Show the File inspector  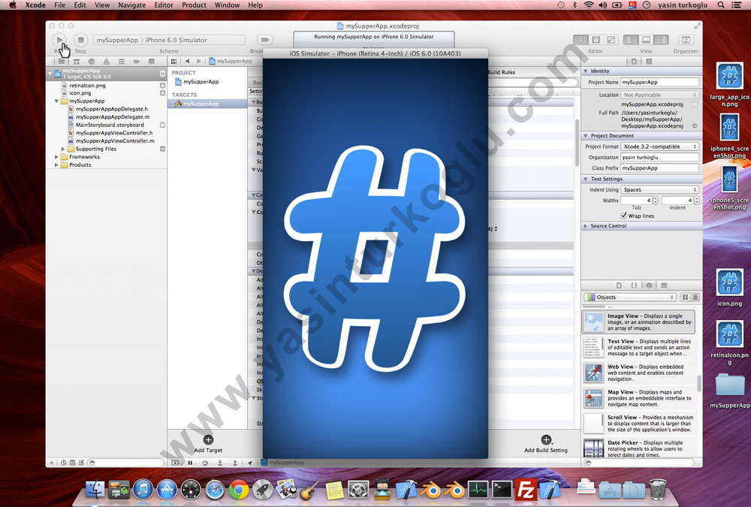(634, 62)
